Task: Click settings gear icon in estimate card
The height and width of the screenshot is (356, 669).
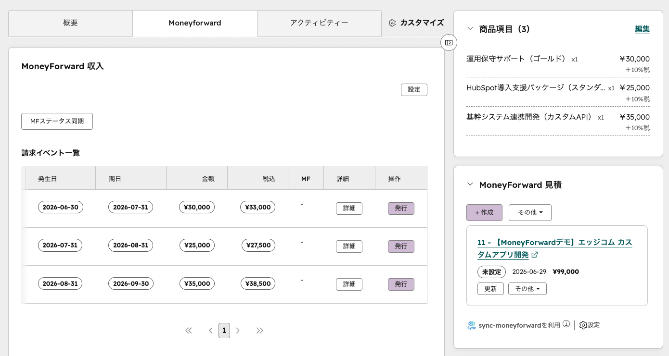Action: point(583,325)
